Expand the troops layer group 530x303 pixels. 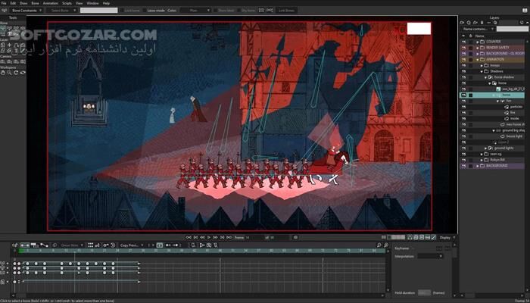coord(482,66)
